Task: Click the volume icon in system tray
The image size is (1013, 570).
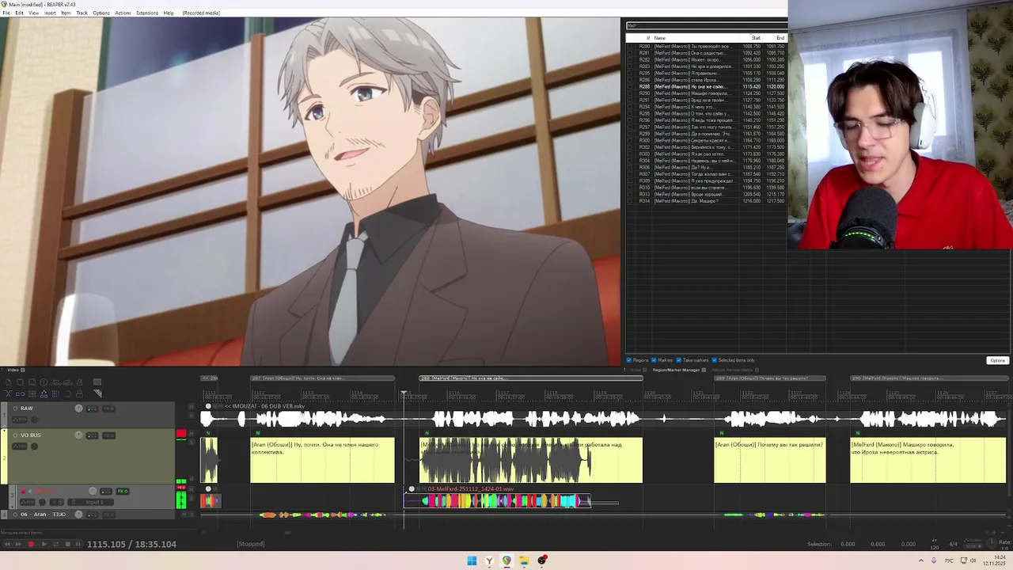Action: click(973, 560)
